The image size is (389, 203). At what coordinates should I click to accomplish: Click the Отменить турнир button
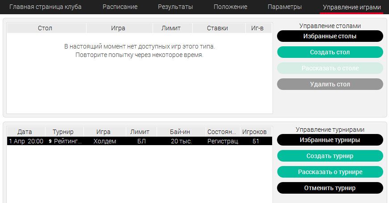coord(330,188)
